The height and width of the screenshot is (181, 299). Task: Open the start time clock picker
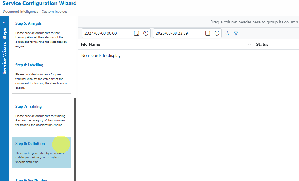[x=146, y=33]
